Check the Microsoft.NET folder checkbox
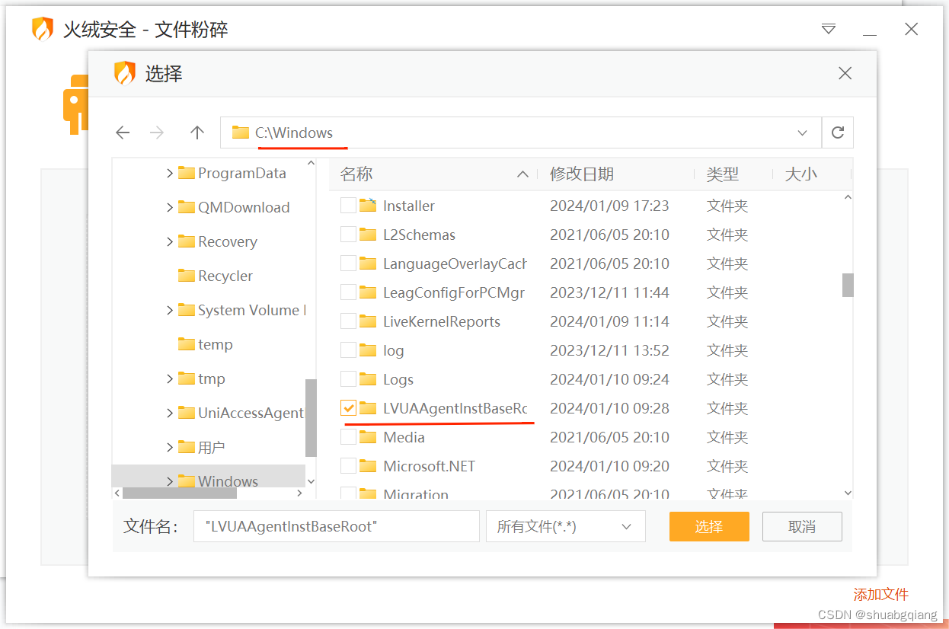The height and width of the screenshot is (629, 949). point(348,466)
